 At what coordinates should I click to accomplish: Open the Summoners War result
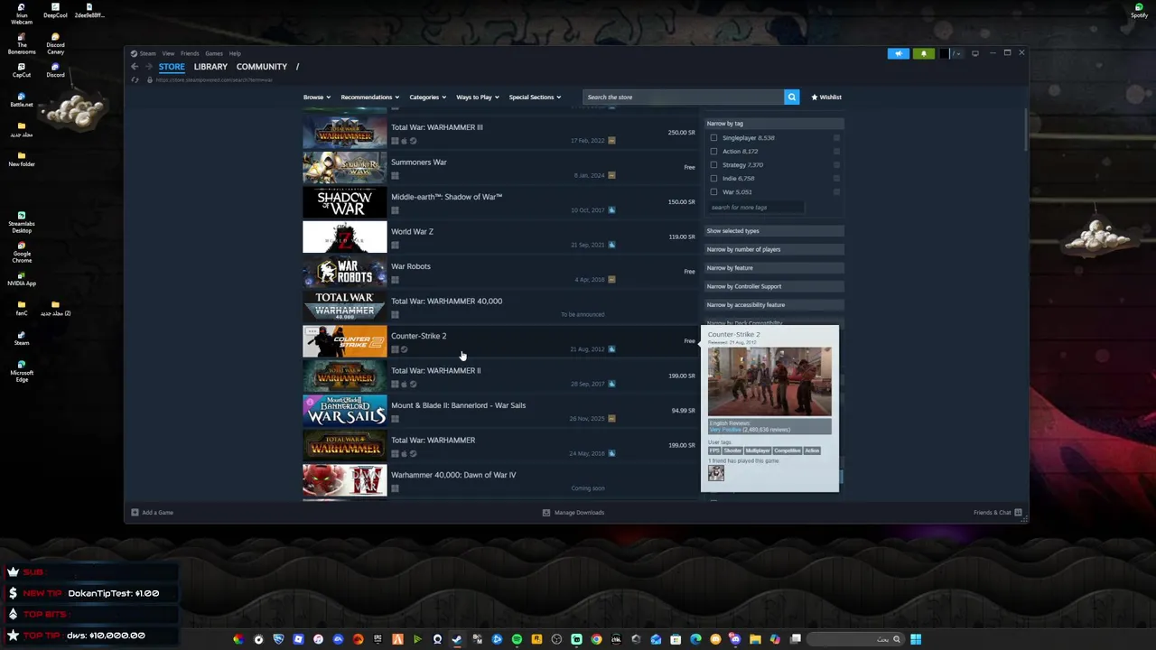tap(499, 168)
